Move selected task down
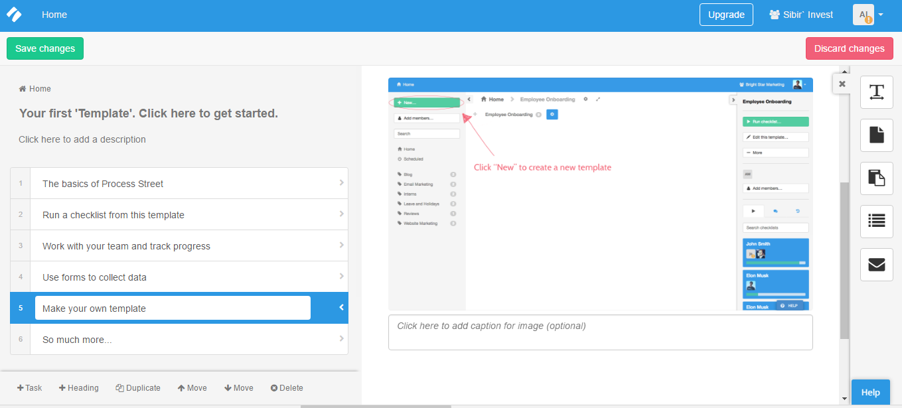 [x=239, y=388]
